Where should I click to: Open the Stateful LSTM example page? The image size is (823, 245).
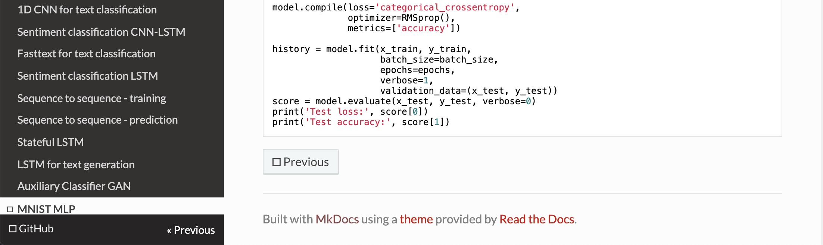[x=50, y=142]
